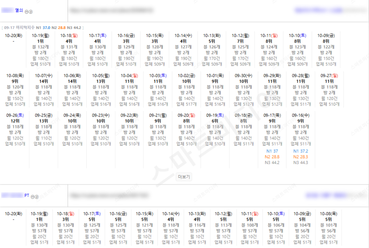Select the '09-29(화)' date header

[272, 76]
